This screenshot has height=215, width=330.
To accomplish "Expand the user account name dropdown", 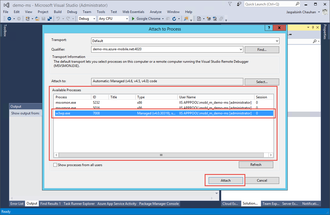I will pyautogui.click(x=319, y=12).
